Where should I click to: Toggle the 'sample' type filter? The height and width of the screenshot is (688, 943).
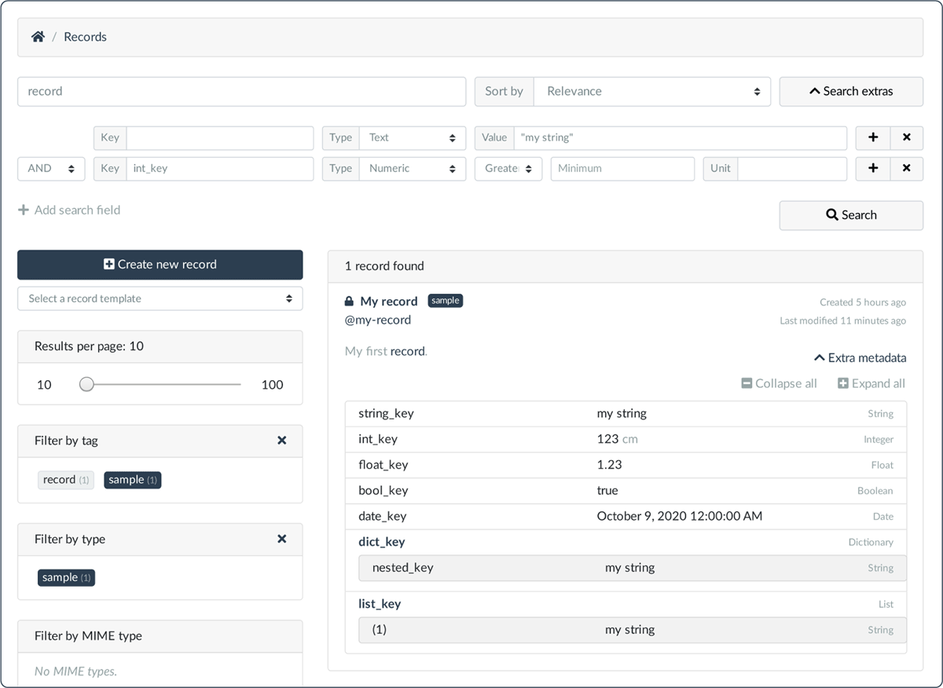pos(67,577)
